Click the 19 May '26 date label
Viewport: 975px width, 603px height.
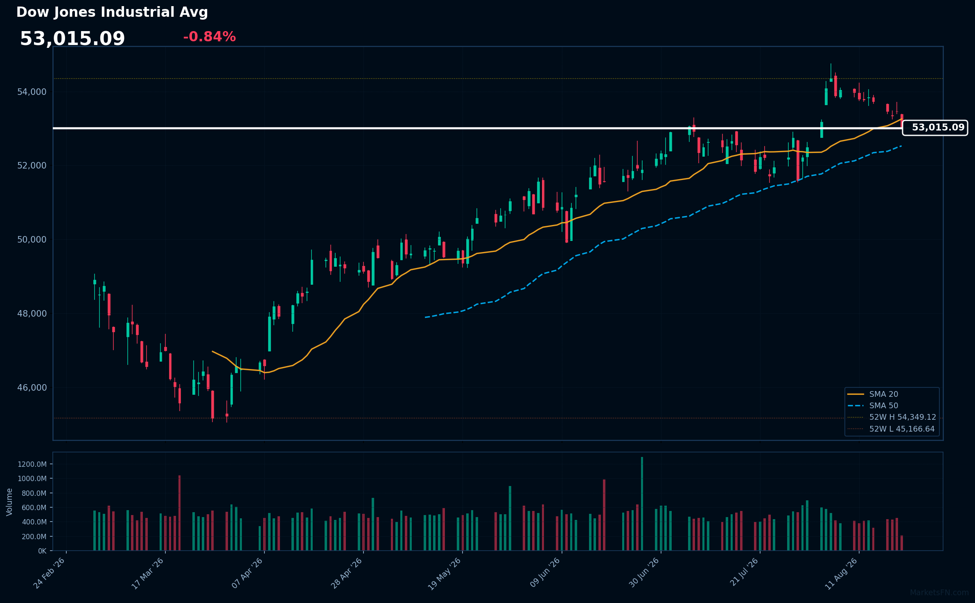[x=445, y=574]
